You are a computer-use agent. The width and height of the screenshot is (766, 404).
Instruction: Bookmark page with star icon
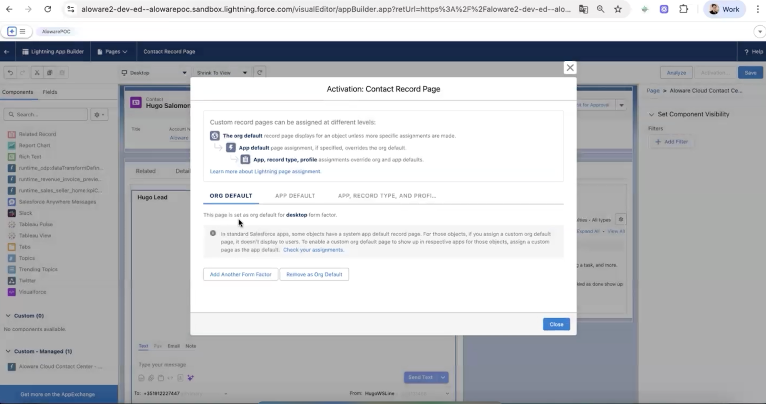[618, 9]
